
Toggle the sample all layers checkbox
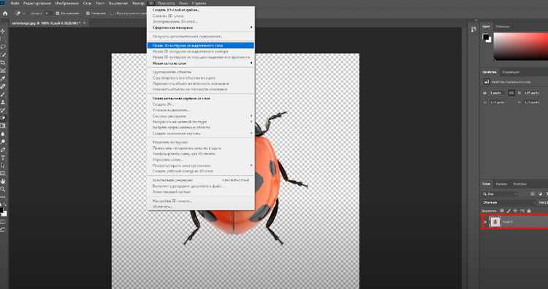[113, 14]
